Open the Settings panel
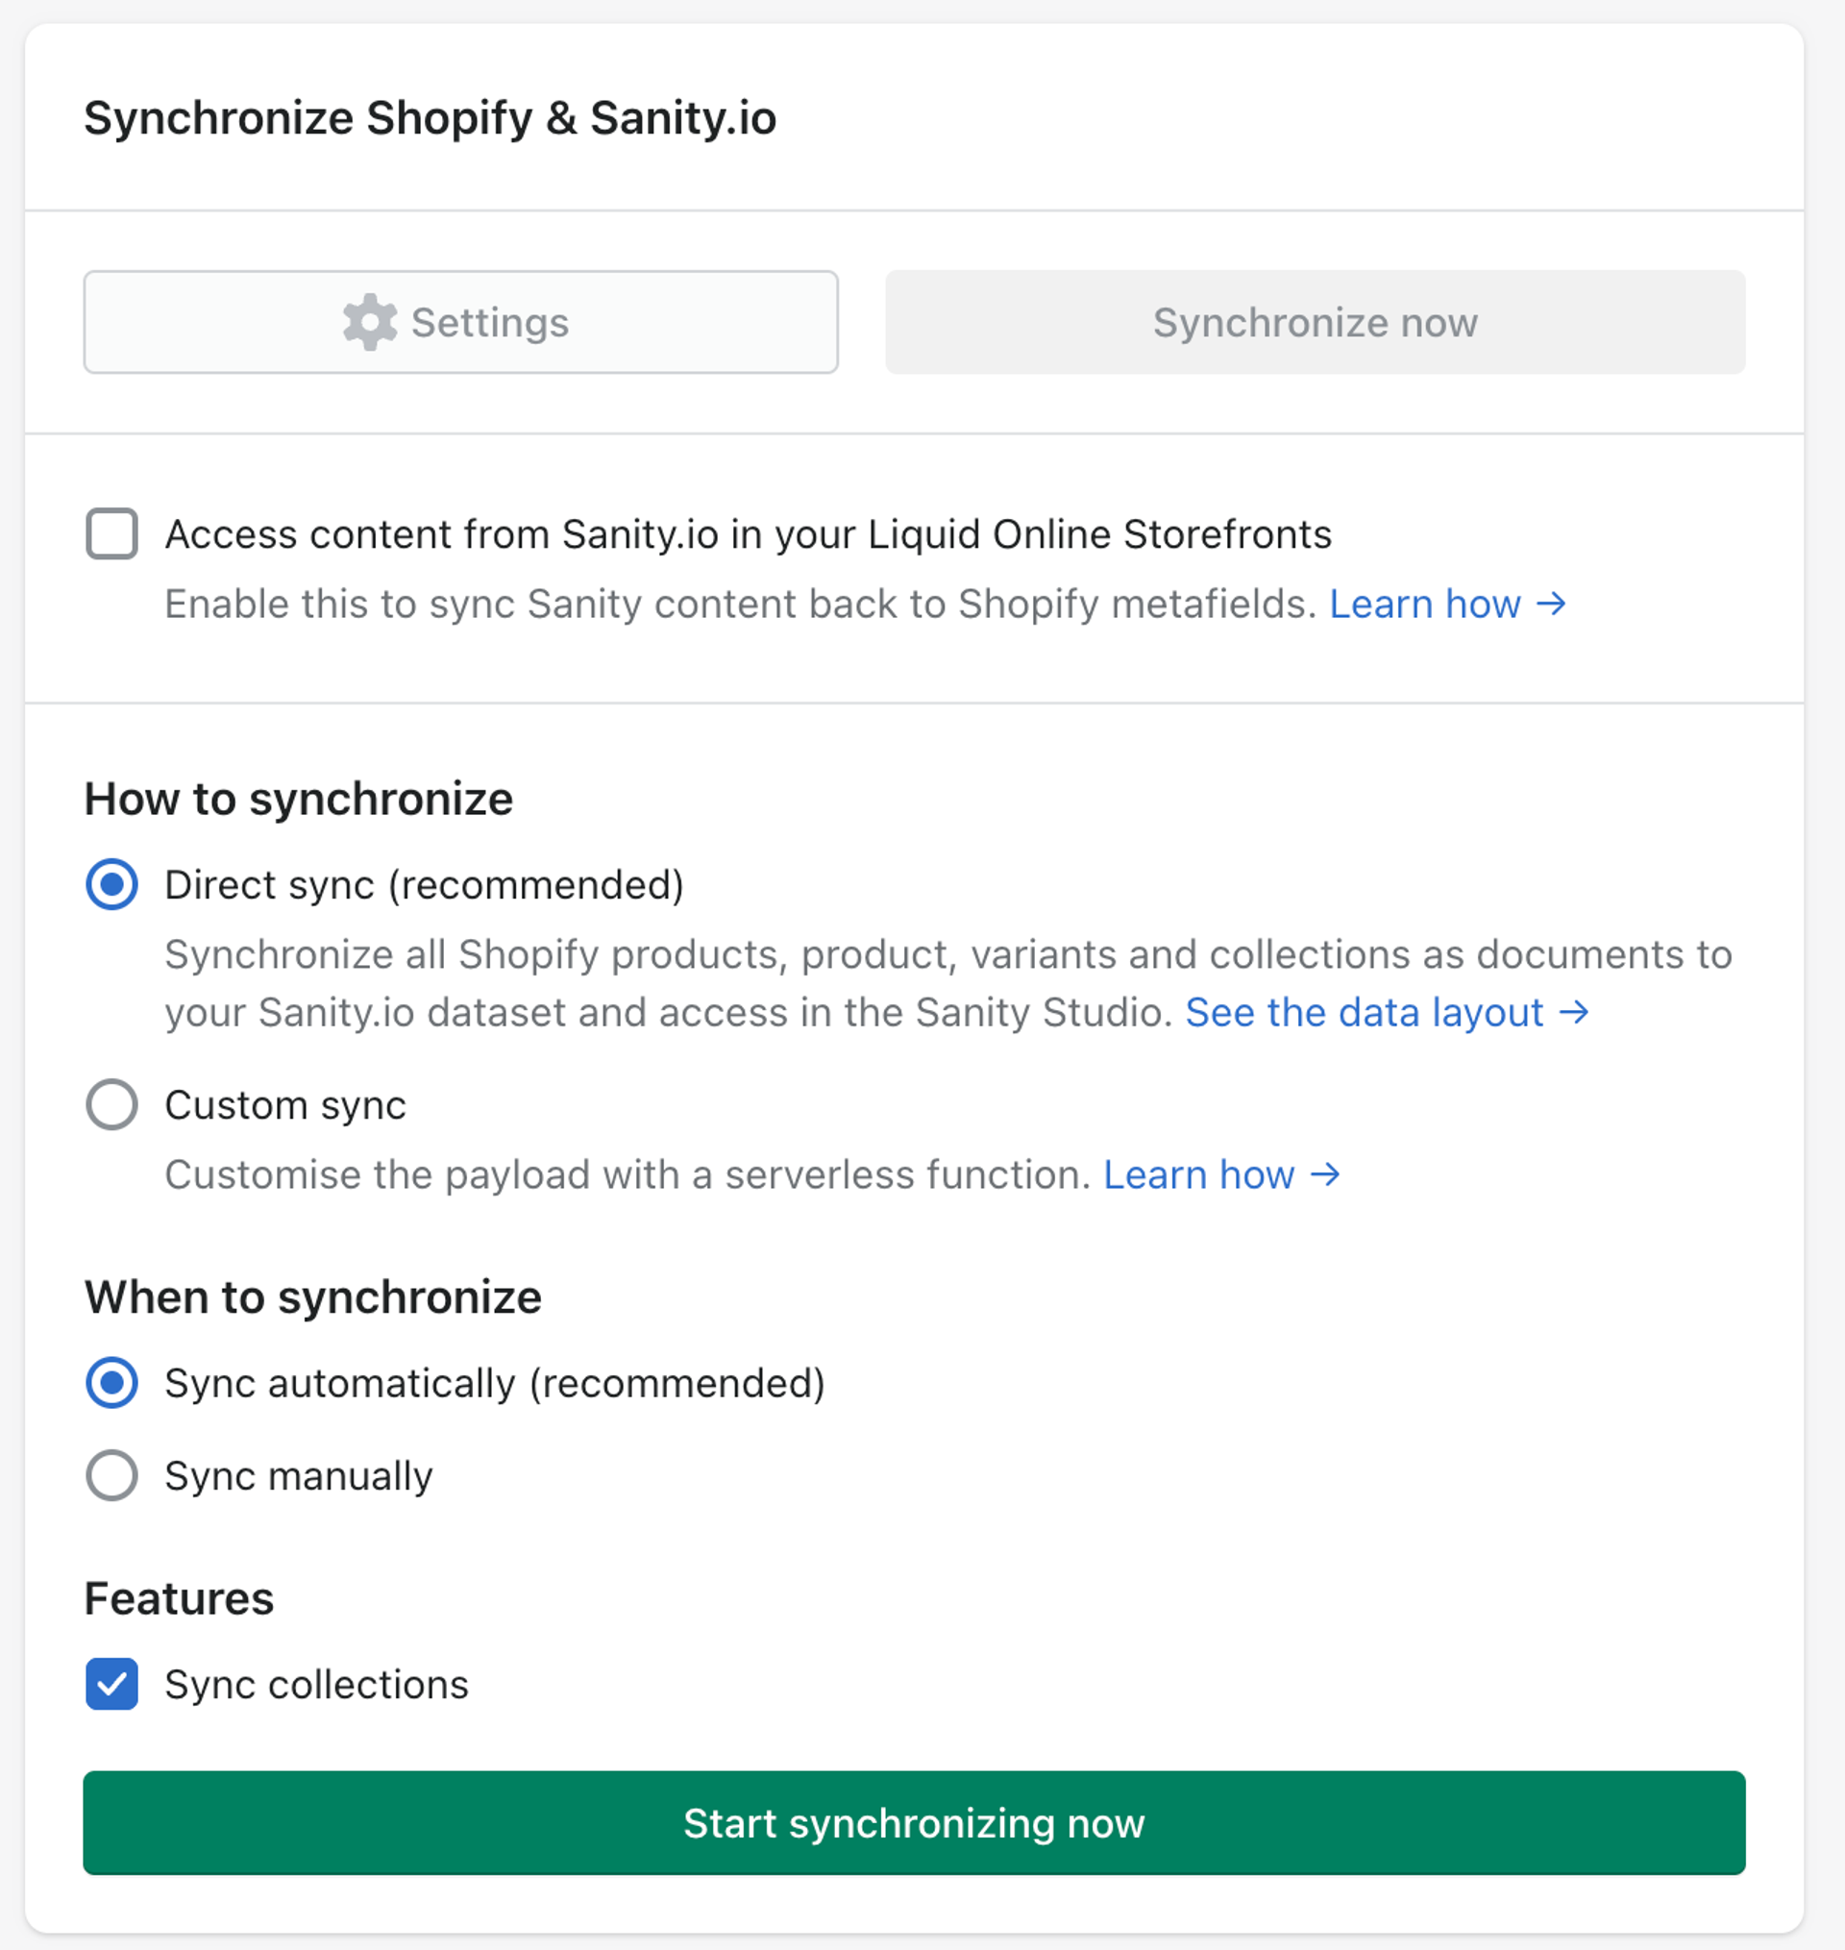Screen dimensions: 1845x1950 point(459,322)
